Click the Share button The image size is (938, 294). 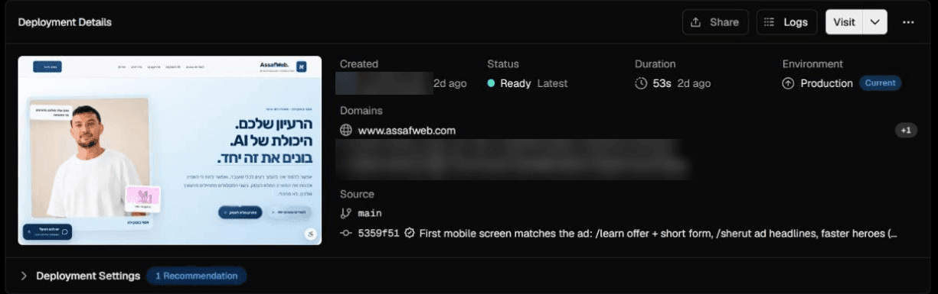tap(715, 22)
